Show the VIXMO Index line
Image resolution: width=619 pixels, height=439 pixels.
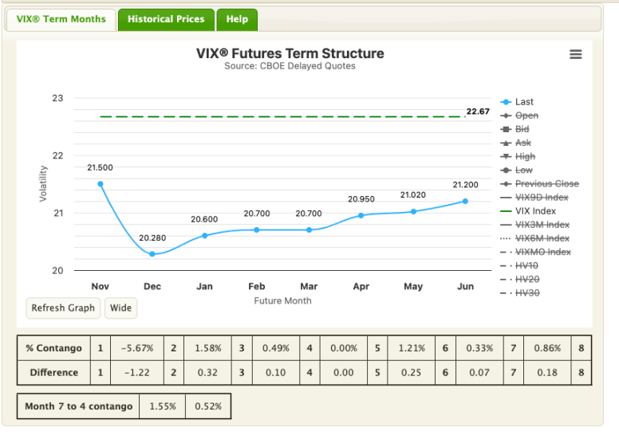[x=535, y=252]
